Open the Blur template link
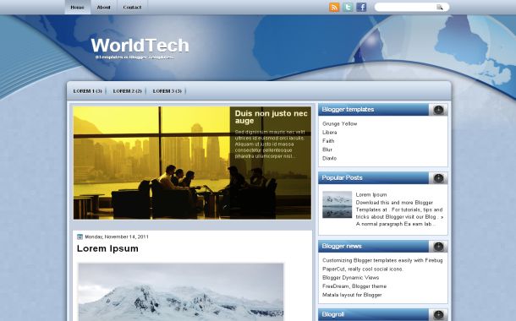This screenshot has height=321, width=516. point(327,150)
